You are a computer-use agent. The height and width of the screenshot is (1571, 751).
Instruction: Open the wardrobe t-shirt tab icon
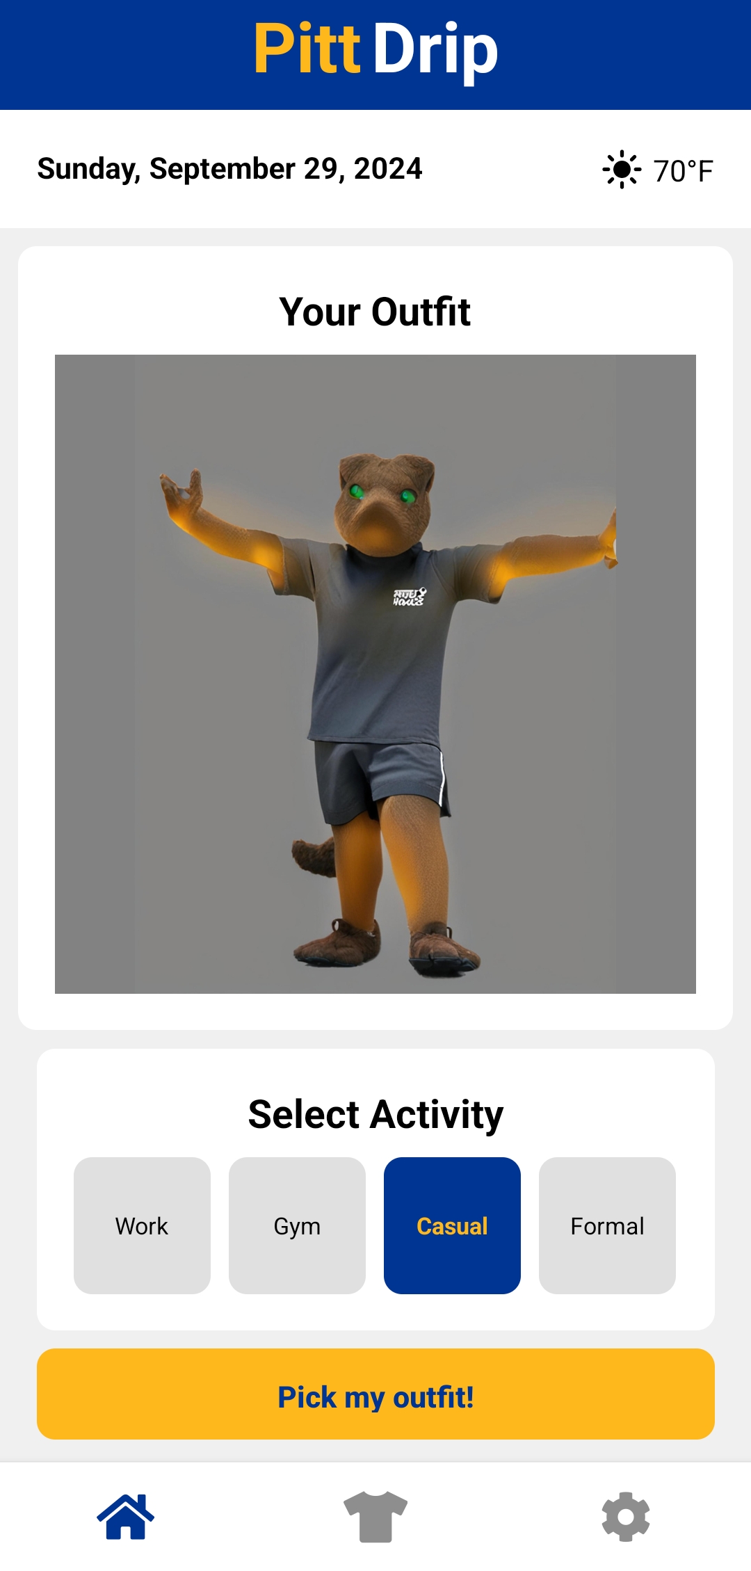pos(375,1517)
